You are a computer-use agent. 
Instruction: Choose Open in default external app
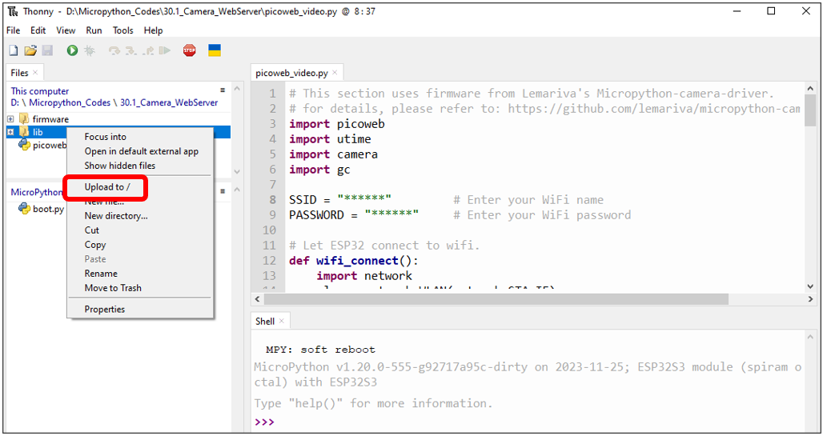140,151
